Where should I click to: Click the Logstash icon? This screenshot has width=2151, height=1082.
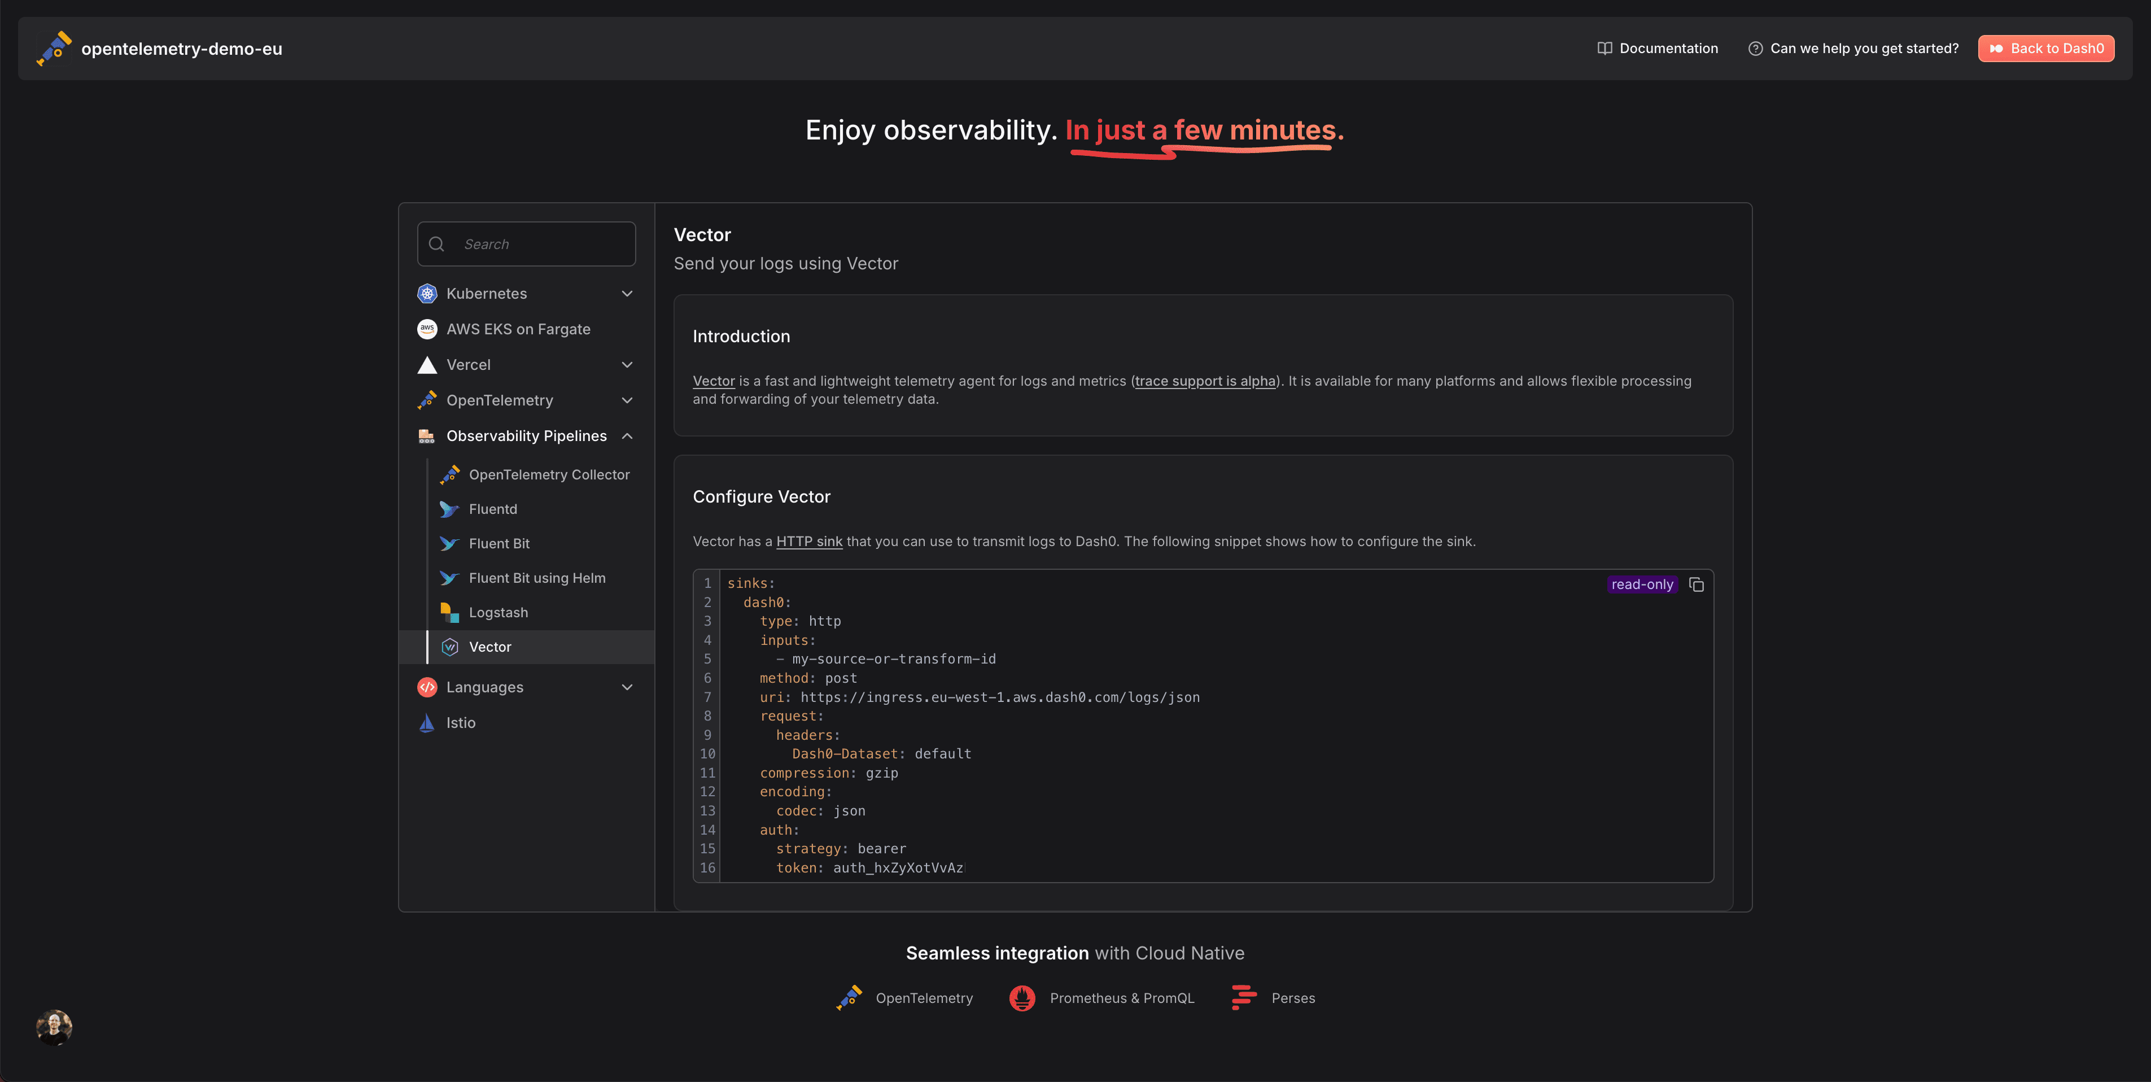pos(449,613)
